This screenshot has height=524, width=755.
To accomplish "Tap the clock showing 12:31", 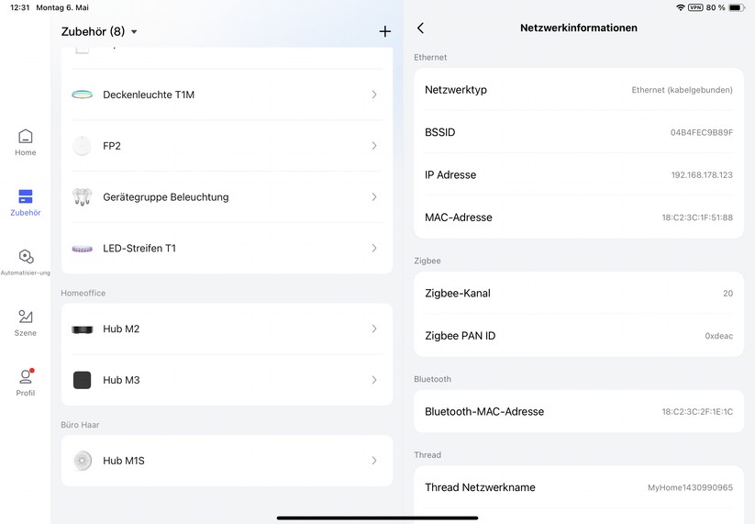I will click(20, 7).
